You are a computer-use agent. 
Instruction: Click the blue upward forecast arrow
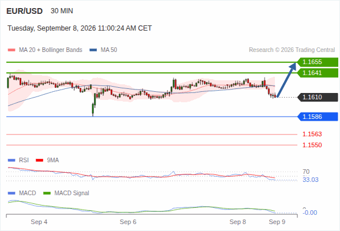[x=286, y=80]
